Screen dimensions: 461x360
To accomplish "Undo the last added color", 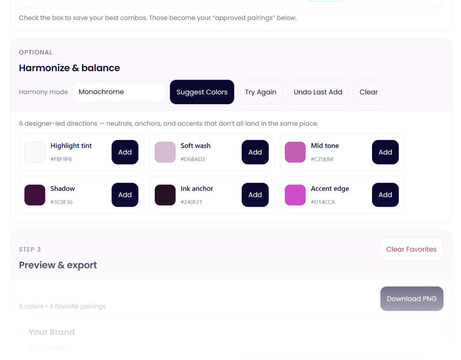I will click(318, 92).
